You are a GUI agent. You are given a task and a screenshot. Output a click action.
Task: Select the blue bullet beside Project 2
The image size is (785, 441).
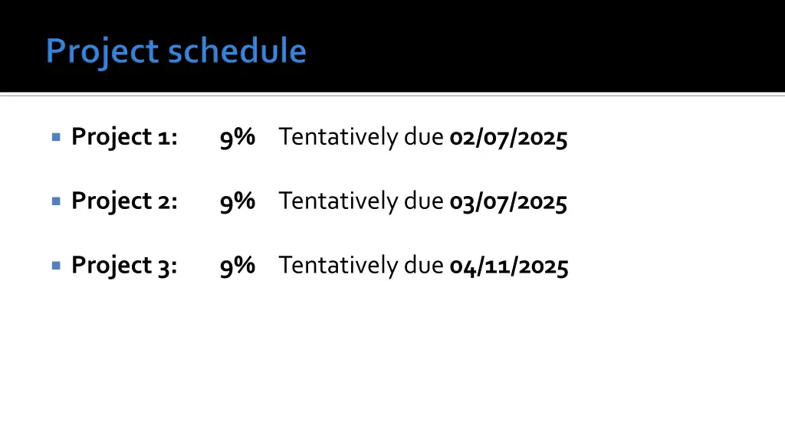click(x=56, y=201)
